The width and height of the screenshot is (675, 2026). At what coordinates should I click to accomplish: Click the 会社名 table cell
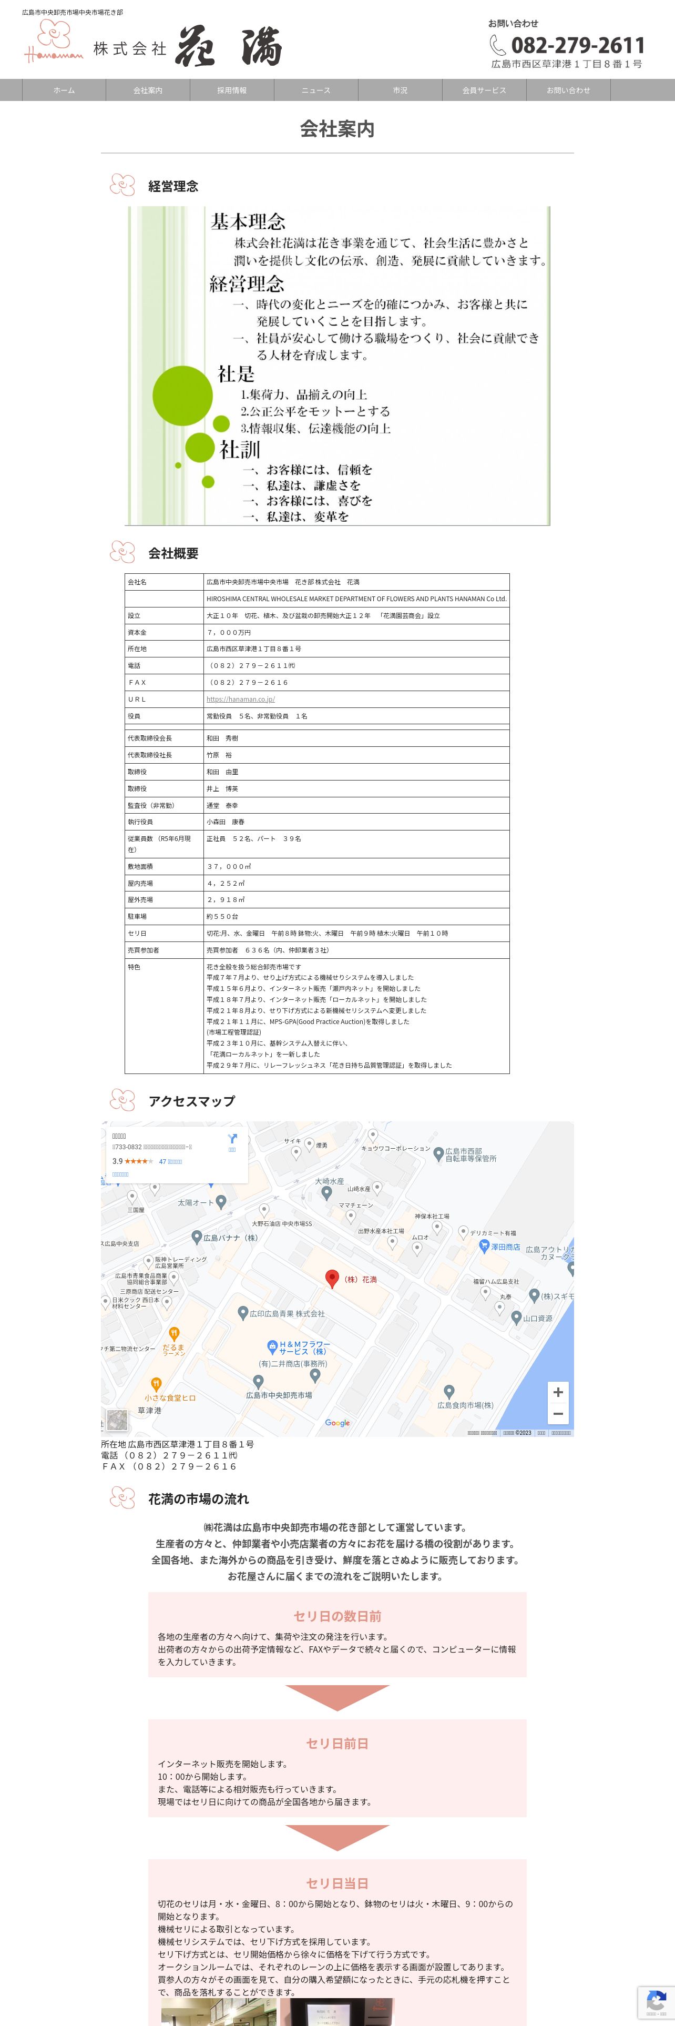(x=164, y=582)
